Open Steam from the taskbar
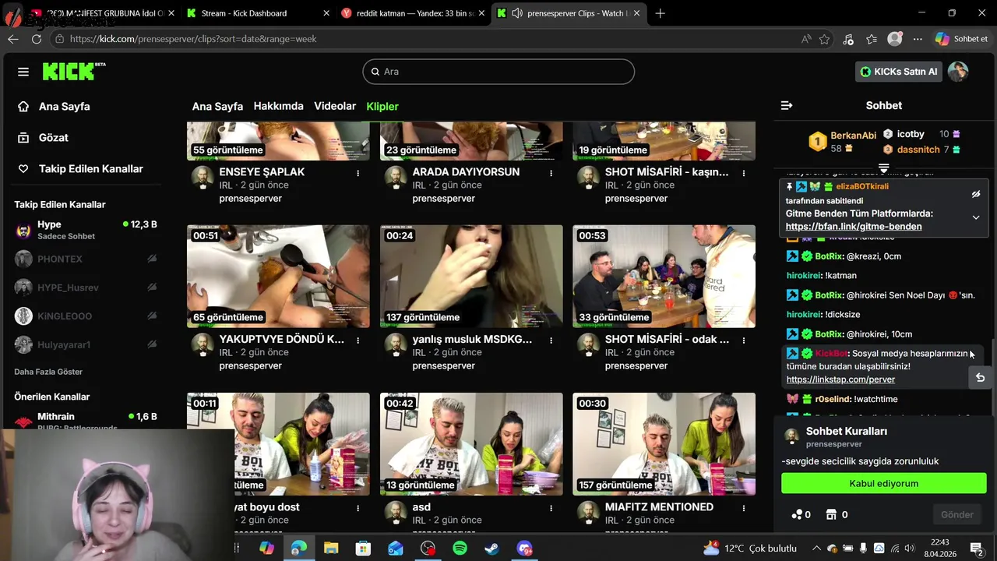Viewport: 997px width, 561px height. tap(491, 549)
